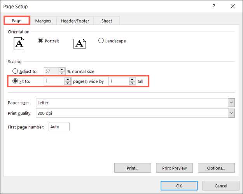Screen dimensions: 243x194
Task: Select the Landscape radio button
Action: [x=101, y=41]
